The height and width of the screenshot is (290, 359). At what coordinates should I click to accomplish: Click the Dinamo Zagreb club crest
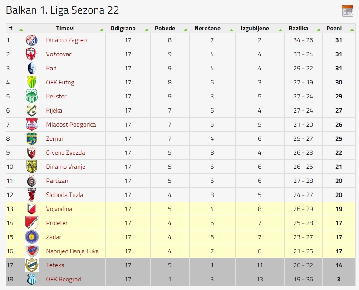click(32, 40)
